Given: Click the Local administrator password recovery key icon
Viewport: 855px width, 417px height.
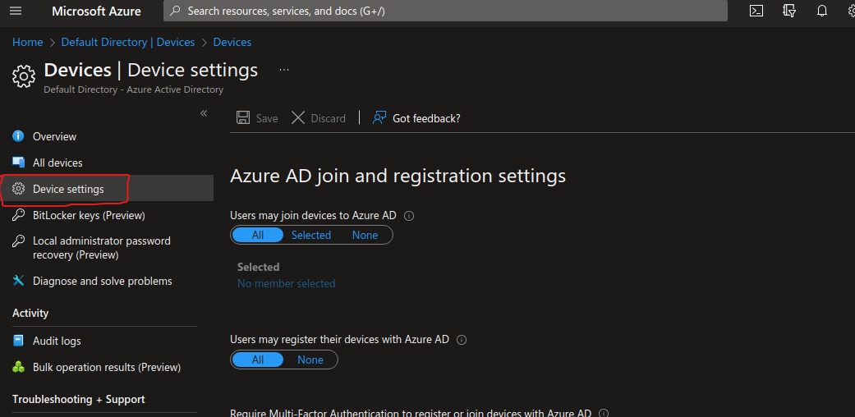Looking at the screenshot, I should [19, 241].
